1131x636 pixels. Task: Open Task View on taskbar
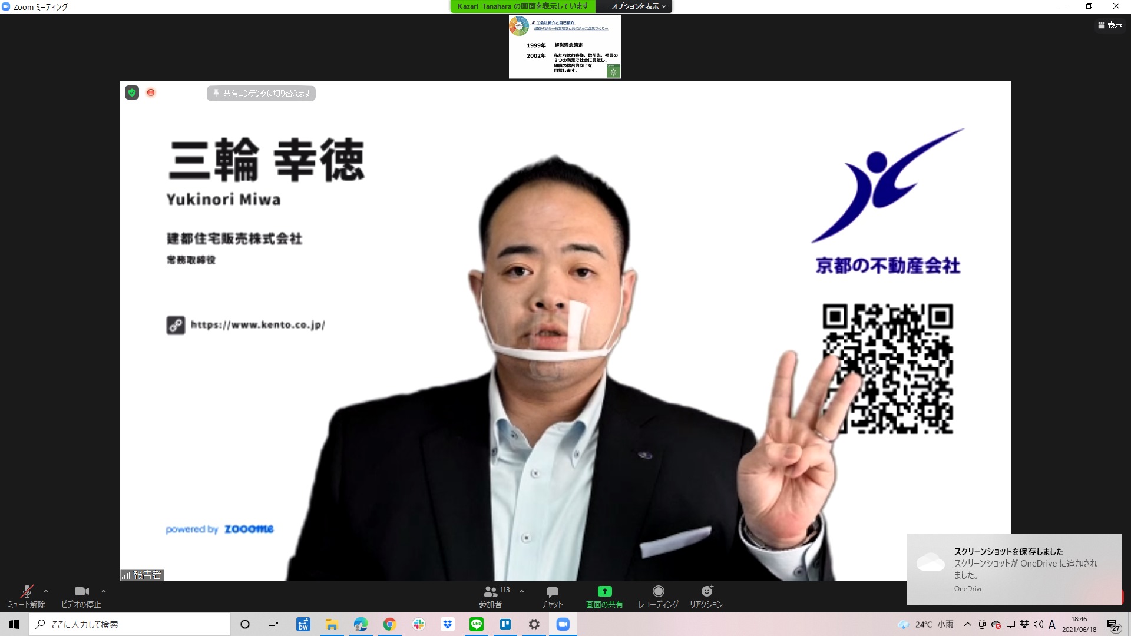pos(273,624)
